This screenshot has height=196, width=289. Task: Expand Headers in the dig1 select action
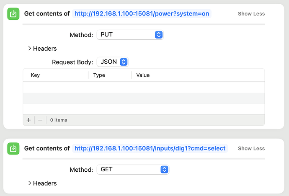(x=42, y=183)
